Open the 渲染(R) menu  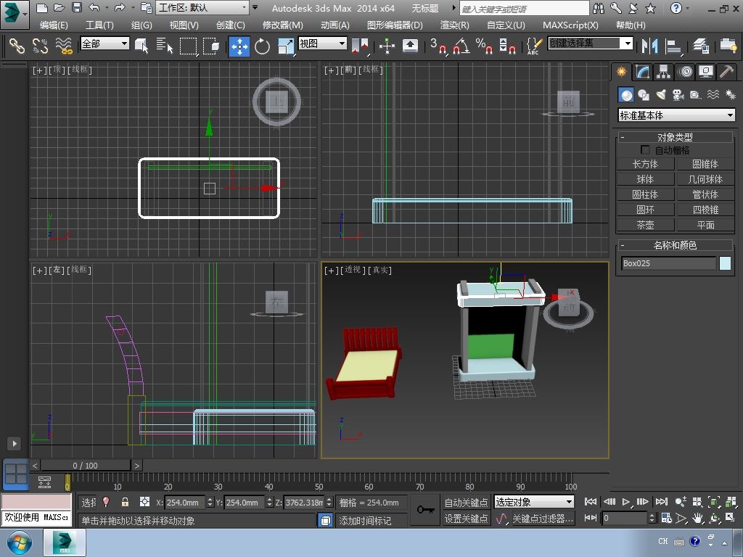454,25
